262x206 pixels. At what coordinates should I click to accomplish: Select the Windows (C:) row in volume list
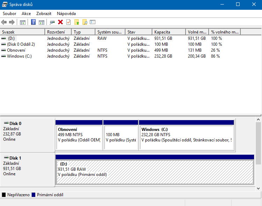point(19,56)
